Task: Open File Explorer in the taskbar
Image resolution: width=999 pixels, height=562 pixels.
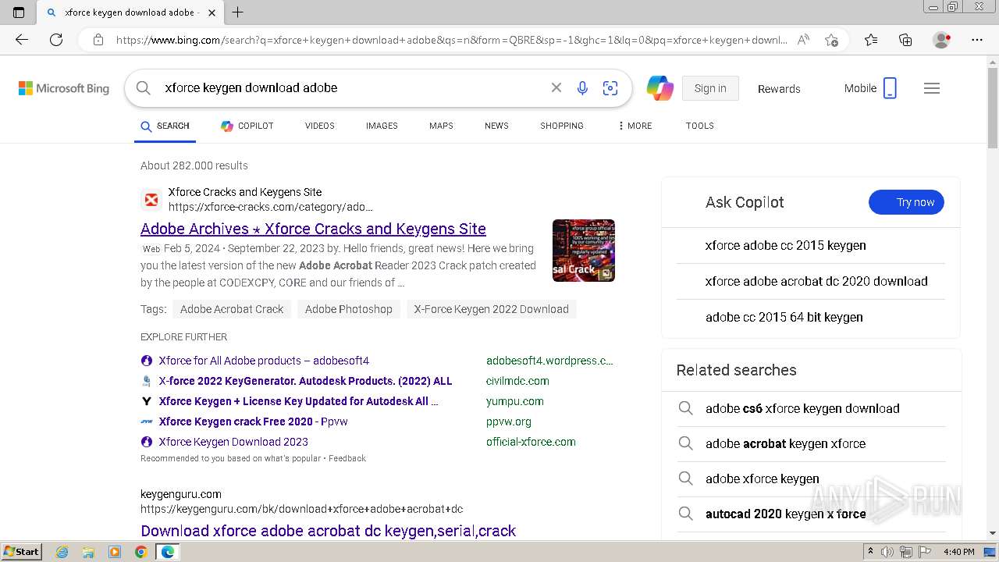Action: pos(88,552)
